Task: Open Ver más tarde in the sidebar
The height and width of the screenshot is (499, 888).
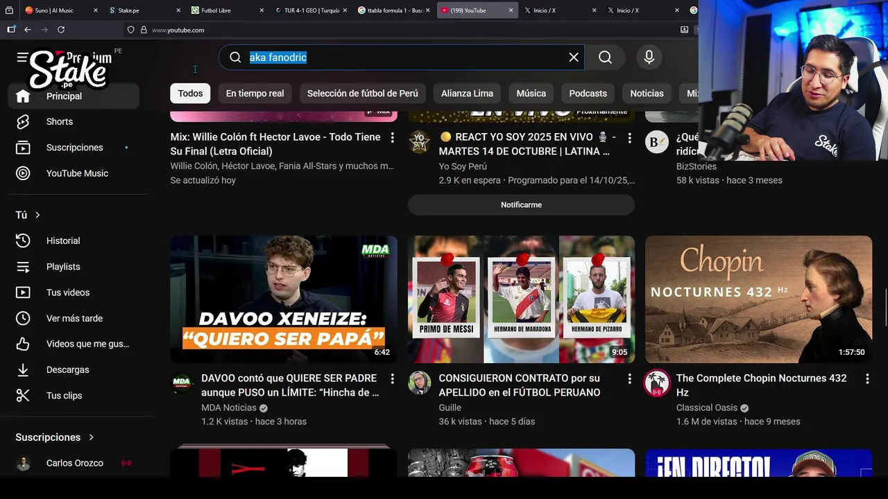Action: [x=74, y=318]
